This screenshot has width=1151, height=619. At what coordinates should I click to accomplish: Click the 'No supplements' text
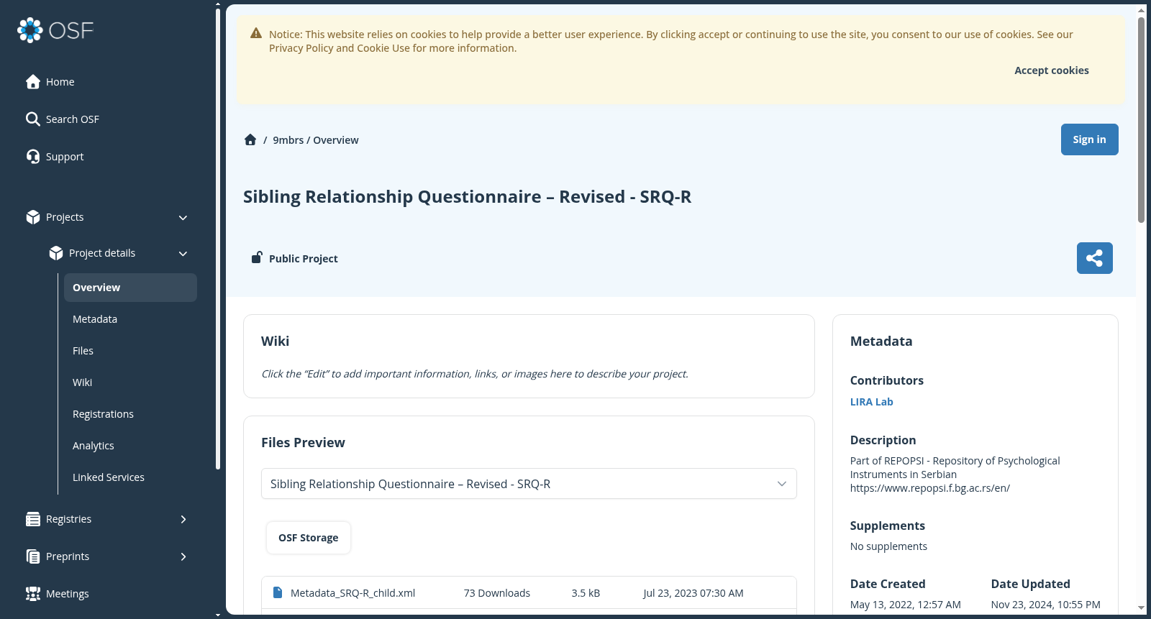[x=888, y=546]
